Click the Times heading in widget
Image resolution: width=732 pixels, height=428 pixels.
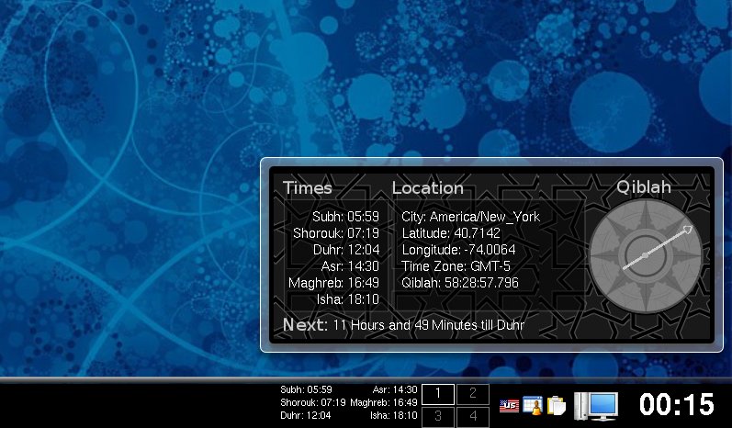[307, 187]
